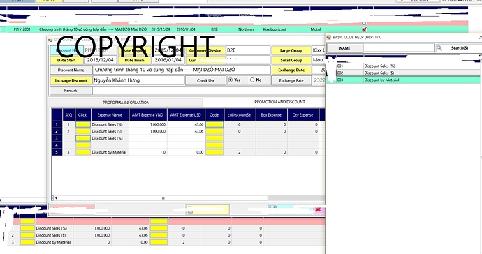This screenshot has width=482, height=254.
Task: Select code 001 Discount Sales (%) in code help
Action: point(408,66)
